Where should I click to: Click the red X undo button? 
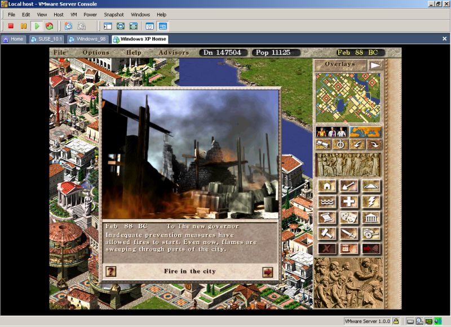[x=327, y=248]
